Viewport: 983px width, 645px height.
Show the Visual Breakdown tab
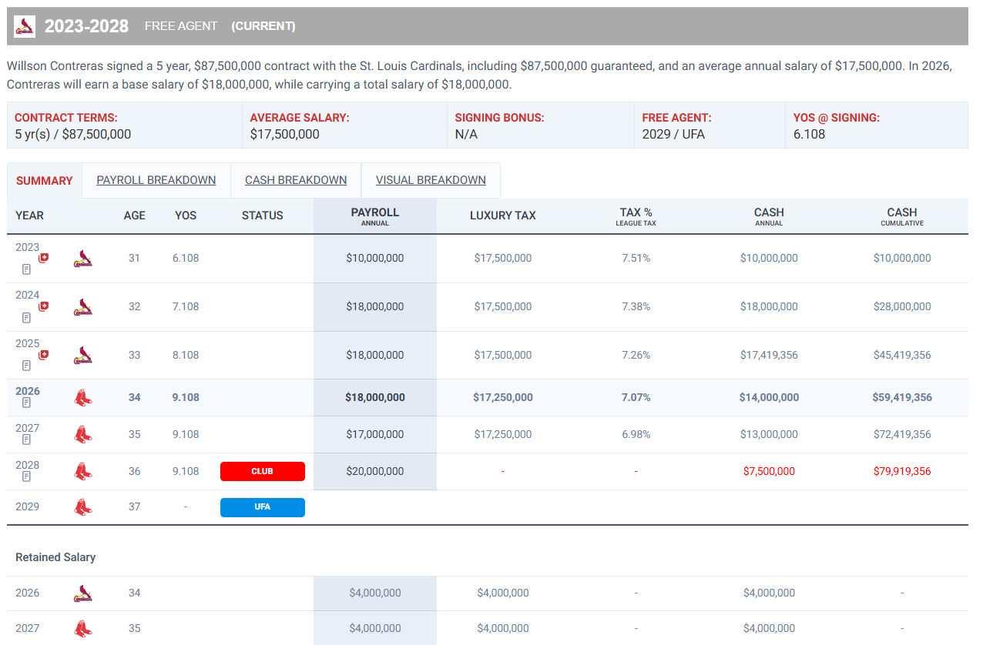tap(431, 180)
